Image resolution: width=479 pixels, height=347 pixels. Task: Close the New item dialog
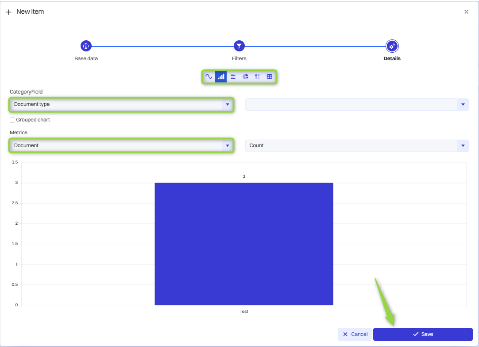coord(466,12)
